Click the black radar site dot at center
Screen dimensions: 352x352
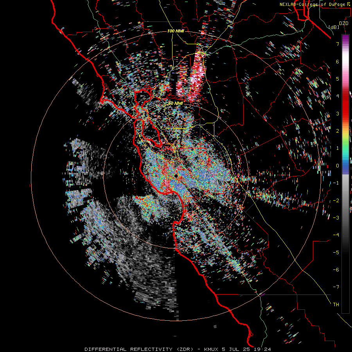click(176, 176)
